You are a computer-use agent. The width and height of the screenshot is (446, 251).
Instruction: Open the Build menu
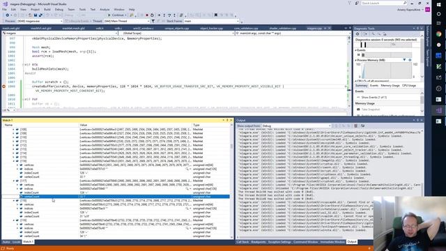pyautogui.click(x=47, y=9)
